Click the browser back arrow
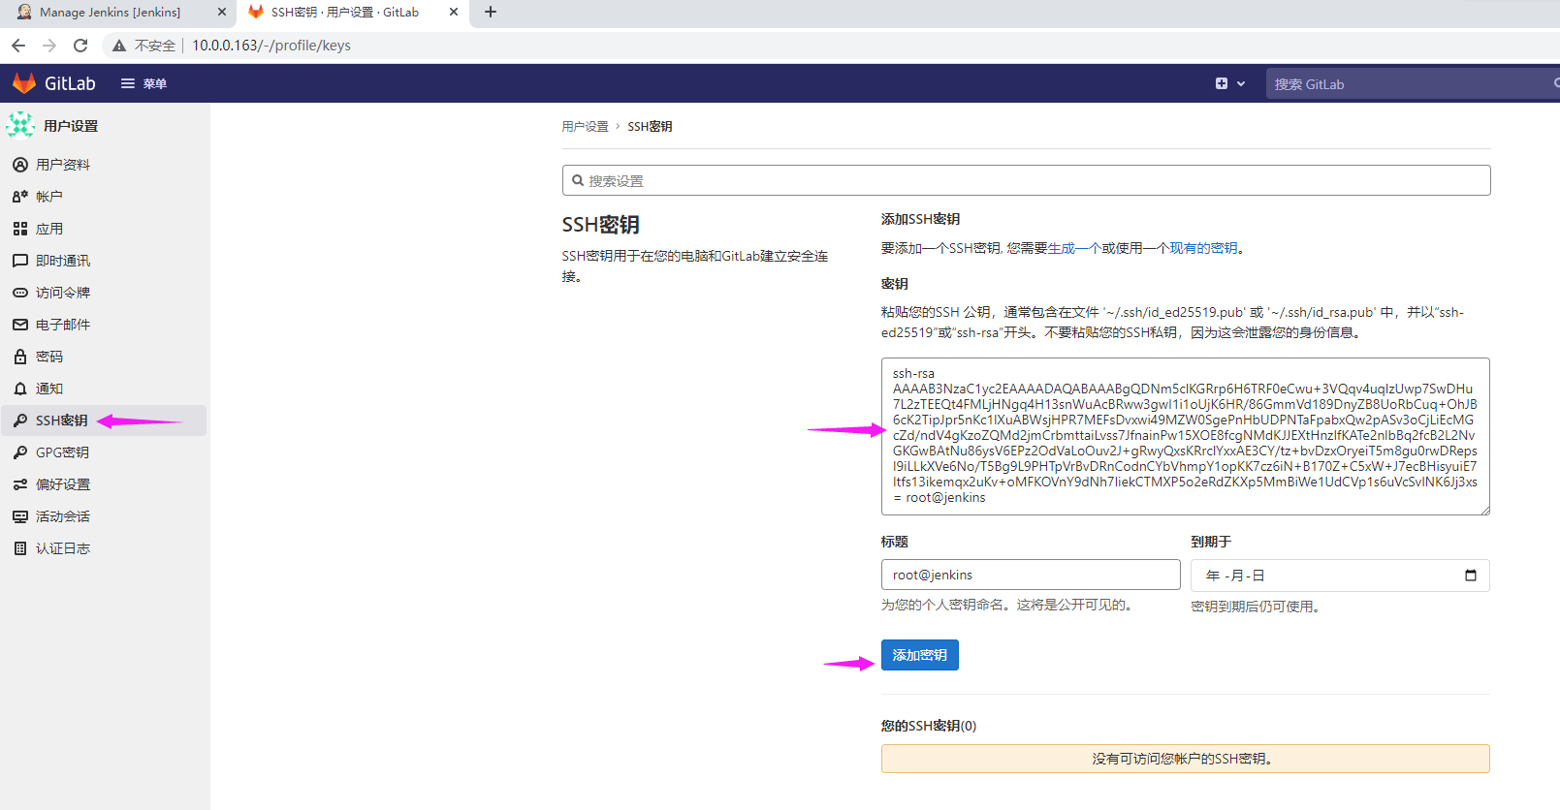The width and height of the screenshot is (1560, 810). (18, 46)
